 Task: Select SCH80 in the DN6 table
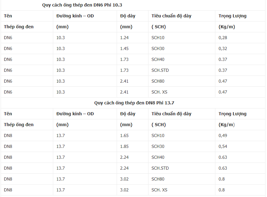[158, 81]
